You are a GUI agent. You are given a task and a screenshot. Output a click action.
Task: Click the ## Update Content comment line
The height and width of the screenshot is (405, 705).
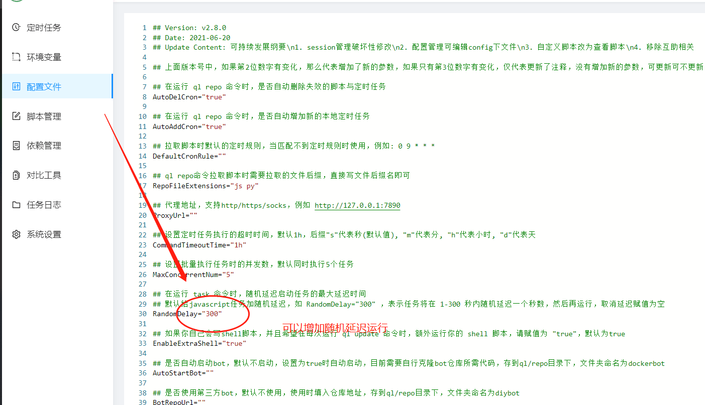pos(423,48)
